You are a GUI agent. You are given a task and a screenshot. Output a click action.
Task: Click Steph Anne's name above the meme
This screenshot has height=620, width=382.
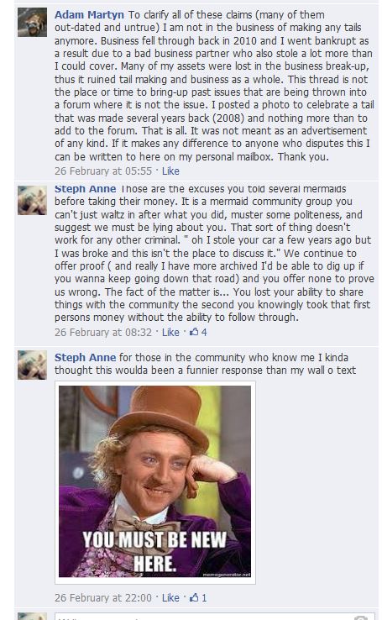coord(86,357)
